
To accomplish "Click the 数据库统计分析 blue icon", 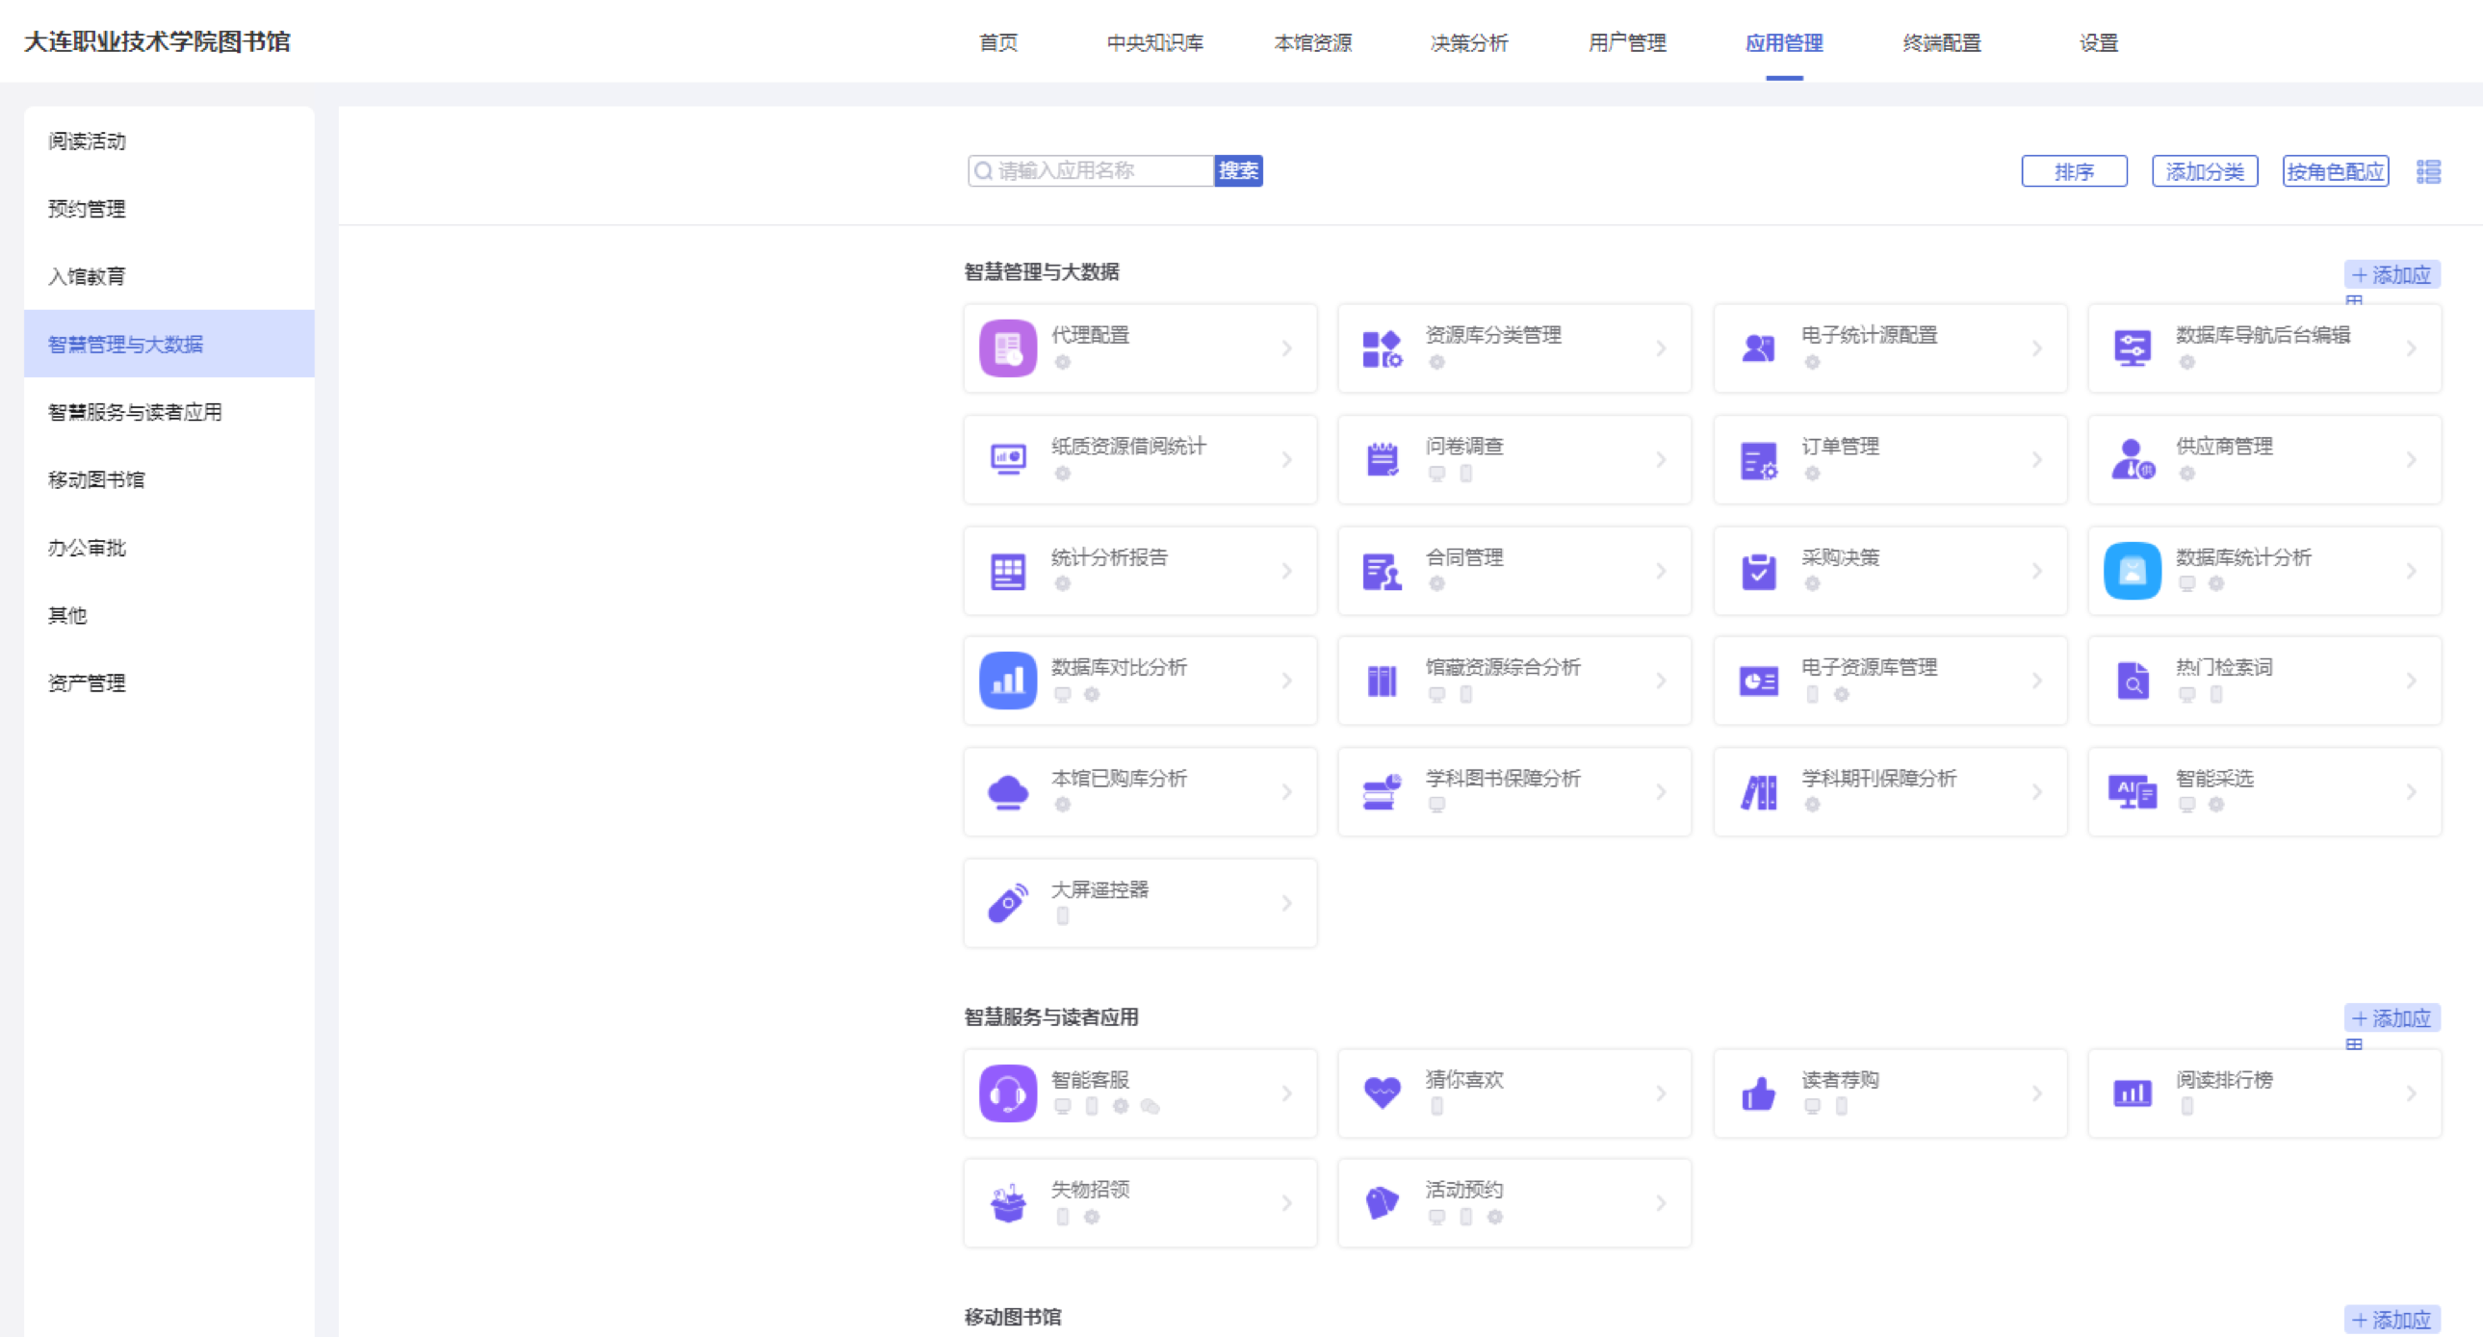I will (x=2132, y=571).
